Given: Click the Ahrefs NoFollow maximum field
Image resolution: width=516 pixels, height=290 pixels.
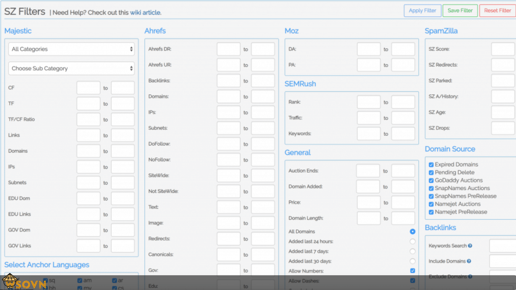Looking at the screenshot, I should 263,160.
